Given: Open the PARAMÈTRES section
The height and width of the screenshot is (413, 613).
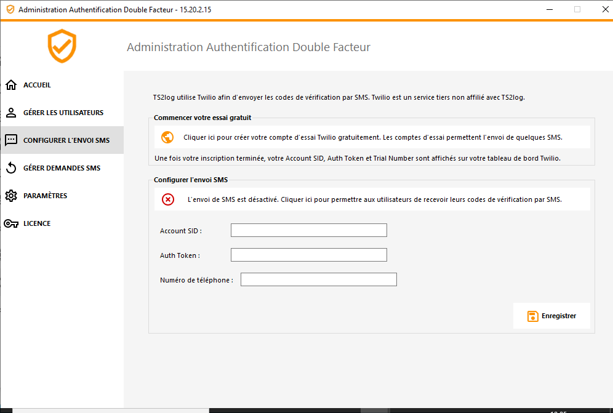Looking at the screenshot, I should (62, 196).
